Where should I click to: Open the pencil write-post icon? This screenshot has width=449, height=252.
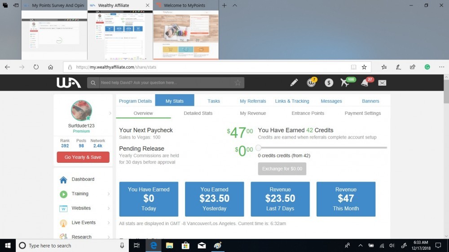click(x=294, y=83)
